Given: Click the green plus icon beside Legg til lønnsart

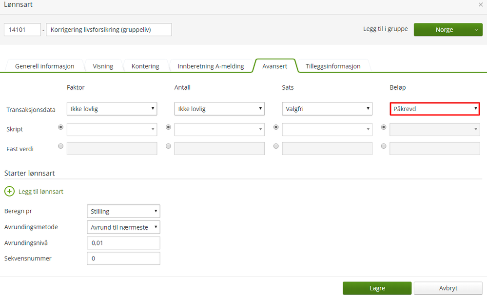Looking at the screenshot, I should tap(9, 192).
